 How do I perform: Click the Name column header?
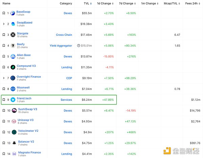[6, 3]
